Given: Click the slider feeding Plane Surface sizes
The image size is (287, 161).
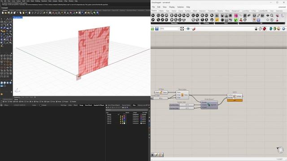Looking at the screenshot, I should tap(159, 98).
